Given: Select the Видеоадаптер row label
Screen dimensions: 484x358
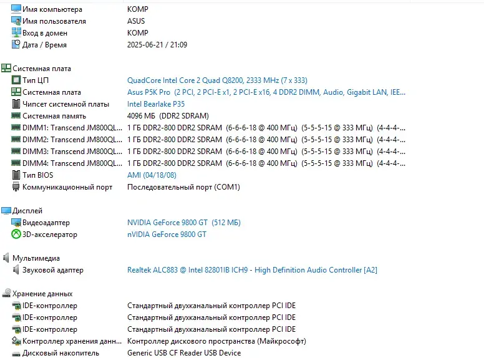Looking at the screenshot, I should click(46, 222).
